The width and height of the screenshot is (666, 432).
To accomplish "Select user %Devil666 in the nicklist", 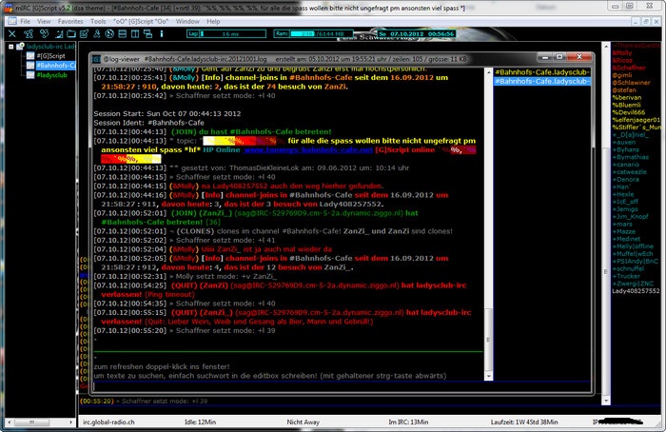I will pos(629,112).
